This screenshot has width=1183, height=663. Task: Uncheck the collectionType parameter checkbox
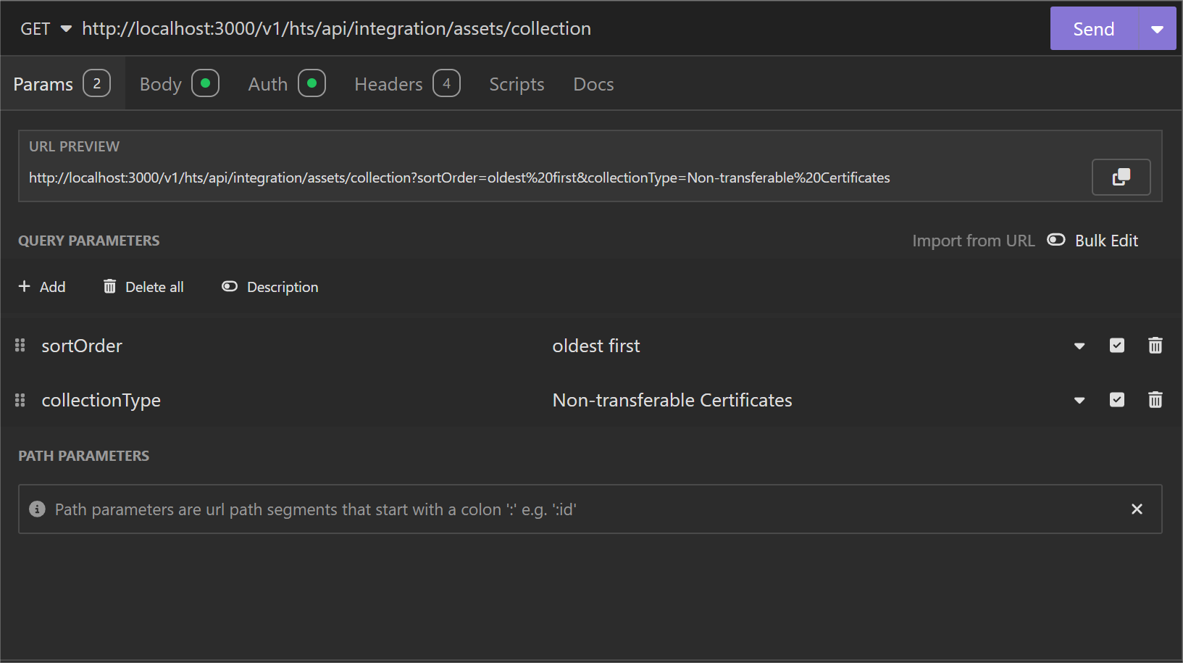(1116, 399)
